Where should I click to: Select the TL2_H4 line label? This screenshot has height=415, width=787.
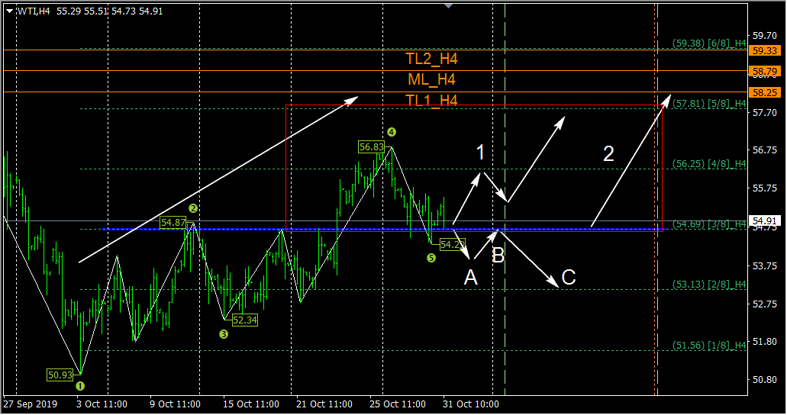click(431, 59)
